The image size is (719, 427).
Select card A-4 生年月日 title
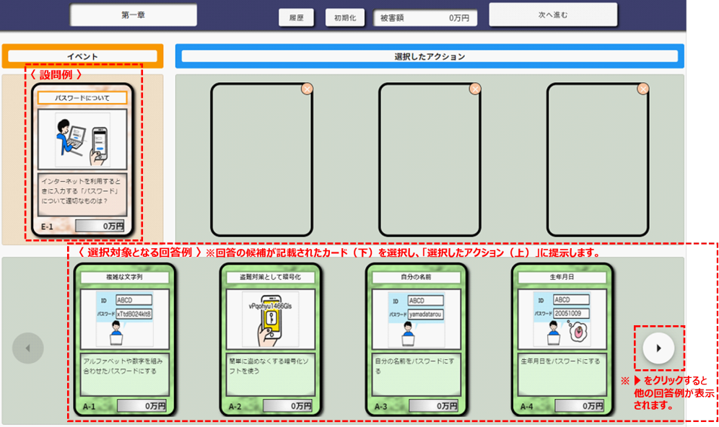point(562,277)
